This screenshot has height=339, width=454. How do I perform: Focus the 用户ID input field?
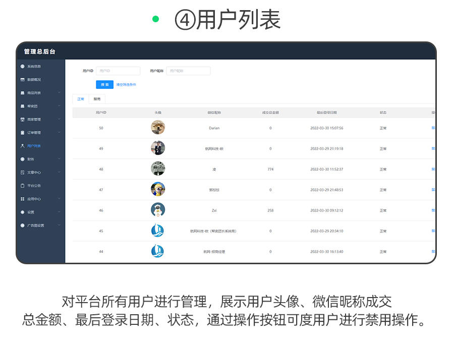pos(118,71)
